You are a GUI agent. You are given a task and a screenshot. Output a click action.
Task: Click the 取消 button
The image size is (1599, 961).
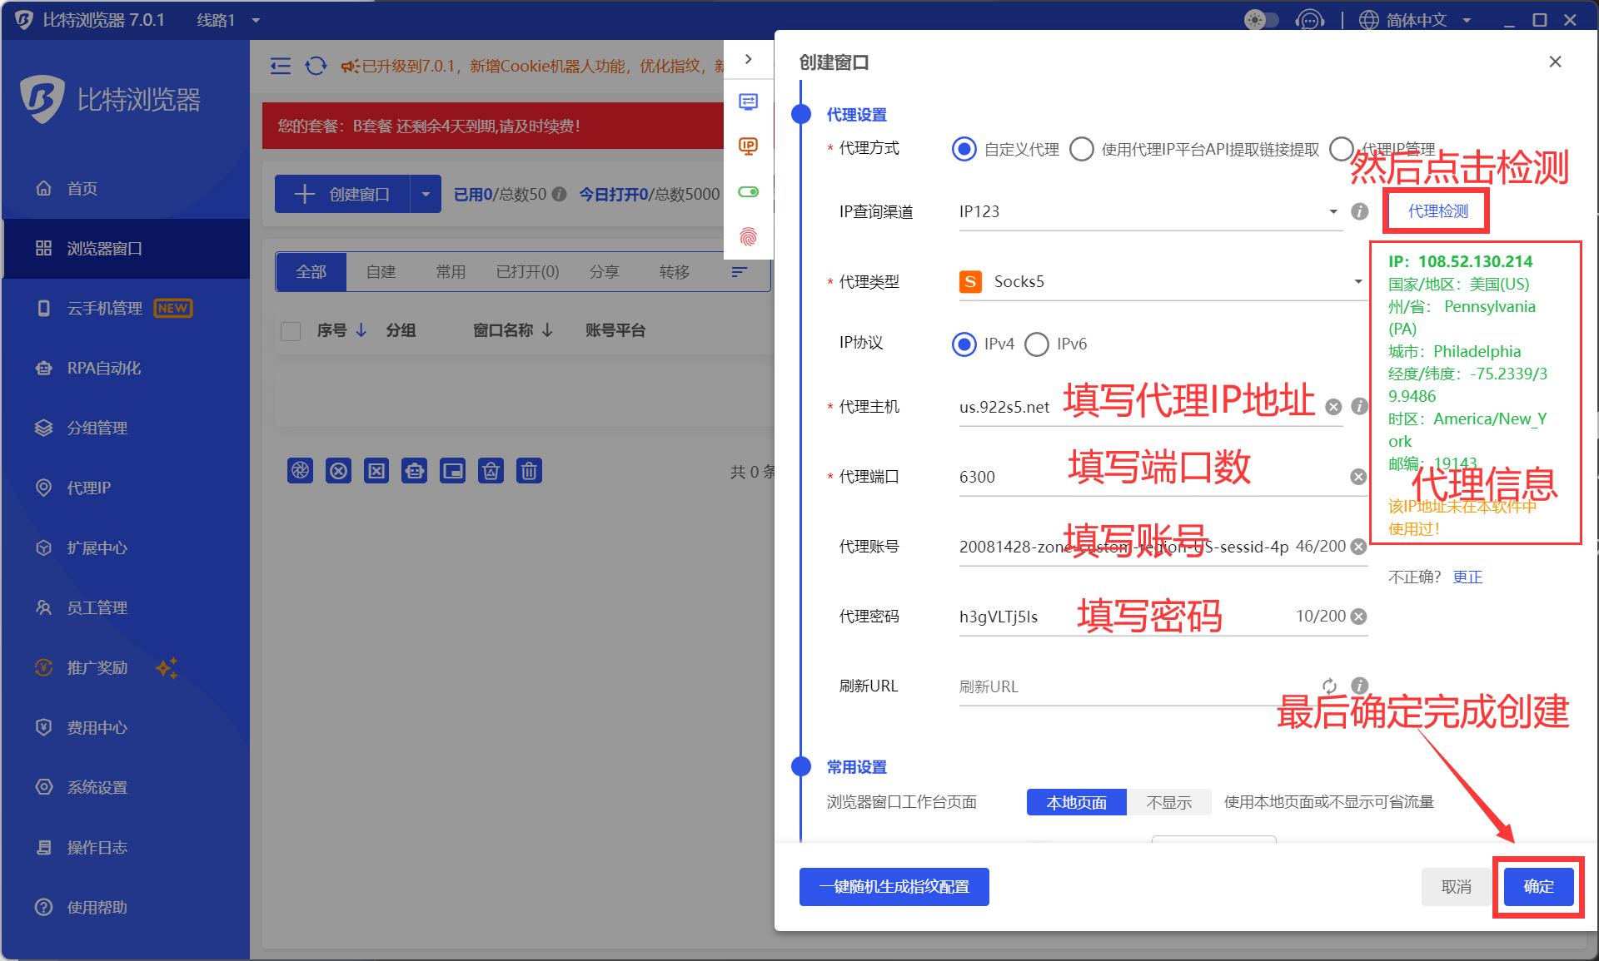point(1457,887)
